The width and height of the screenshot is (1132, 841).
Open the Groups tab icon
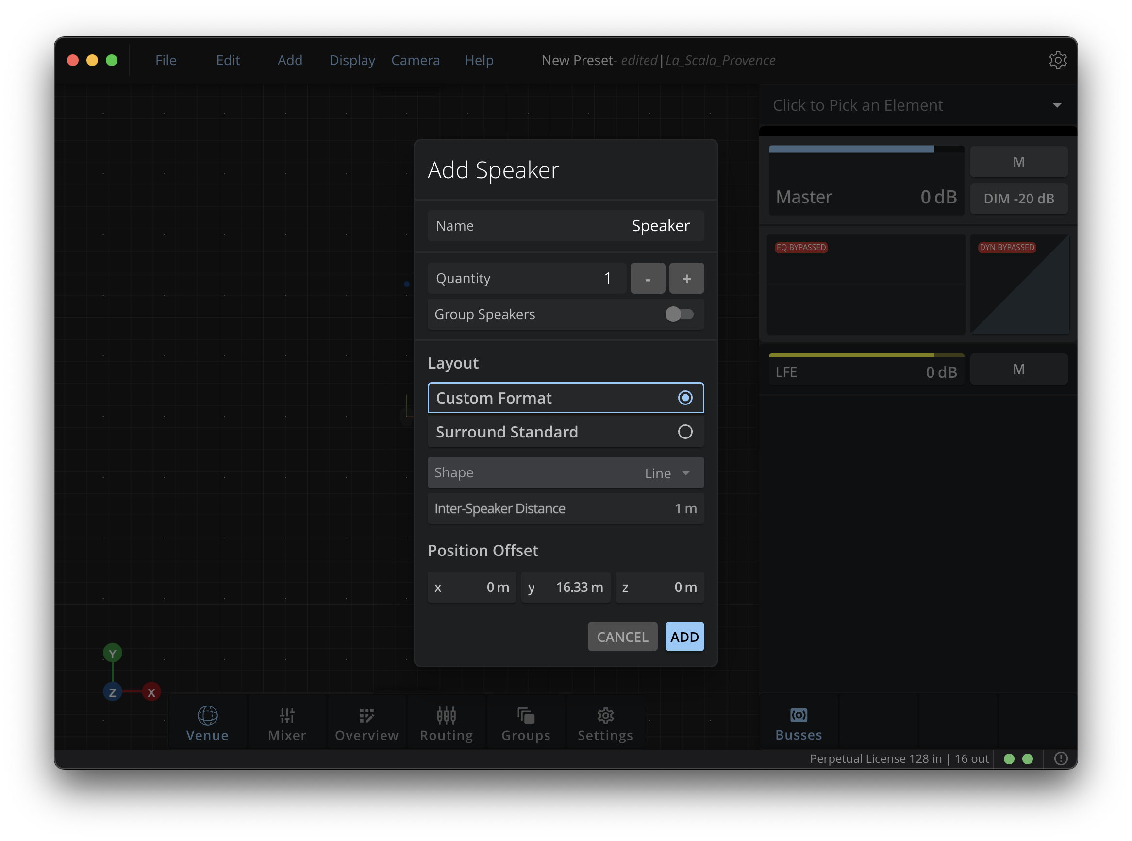[x=526, y=716]
